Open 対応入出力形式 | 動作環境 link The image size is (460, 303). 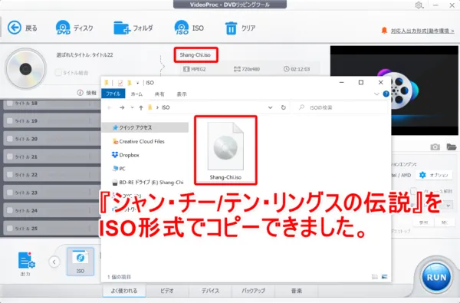click(422, 31)
